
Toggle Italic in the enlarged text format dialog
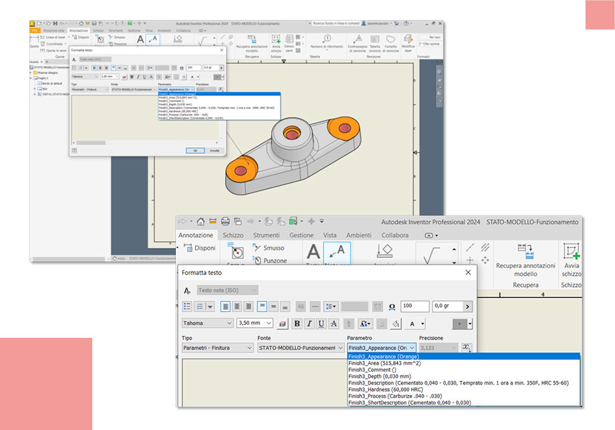click(x=309, y=324)
